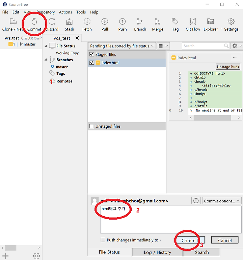
Task: Click the SourceTree app logo
Action: [x=5, y=4]
